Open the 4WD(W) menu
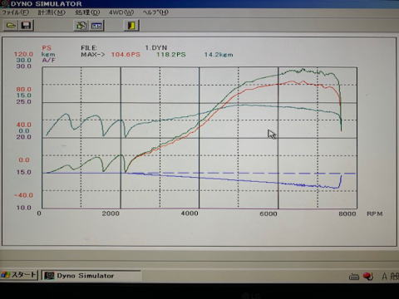Image resolution: width=399 pixels, height=299 pixels. (x=121, y=12)
